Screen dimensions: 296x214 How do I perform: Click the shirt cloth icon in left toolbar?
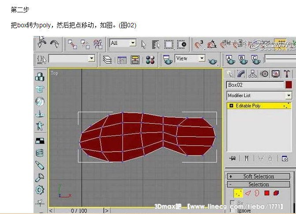[40, 89]
